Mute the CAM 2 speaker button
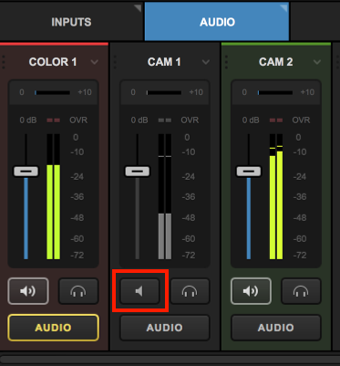Image resolution: width=340 pixels, height=366 pixels. point(251,291)
